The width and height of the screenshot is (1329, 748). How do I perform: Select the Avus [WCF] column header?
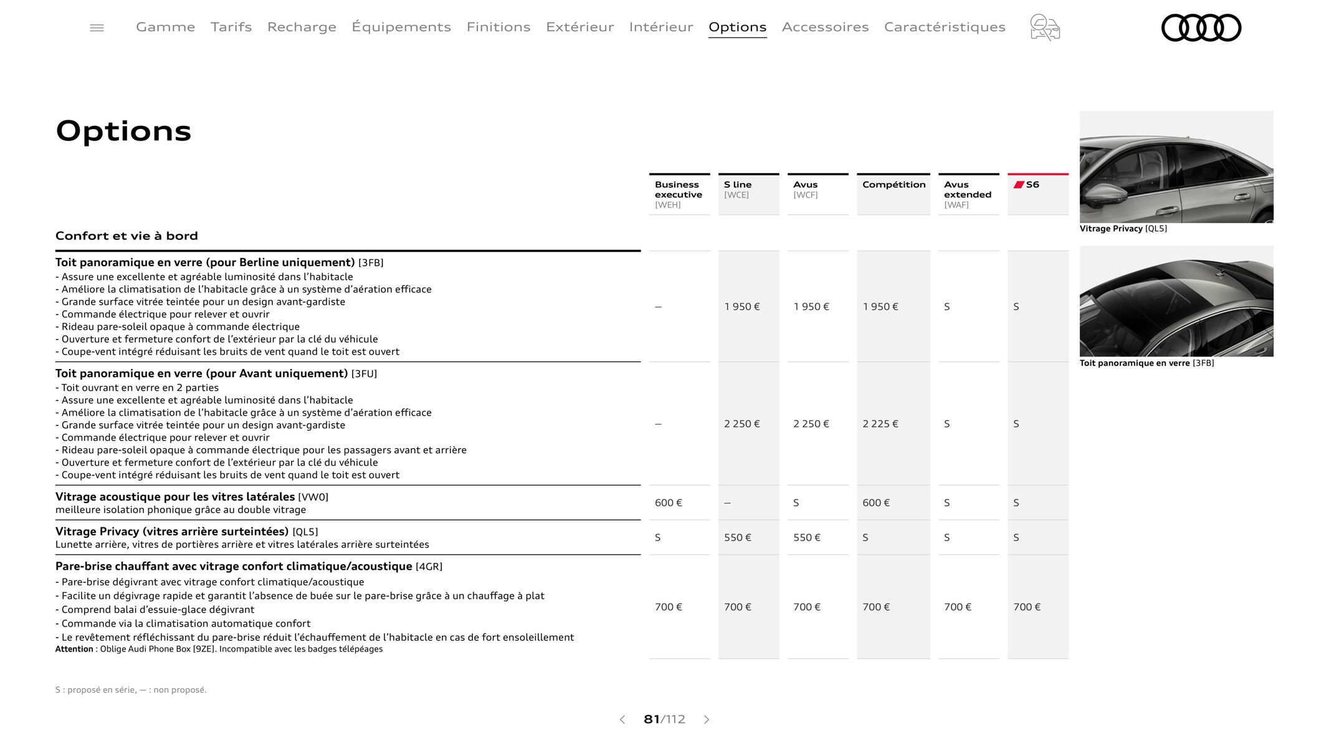point(817,194)
